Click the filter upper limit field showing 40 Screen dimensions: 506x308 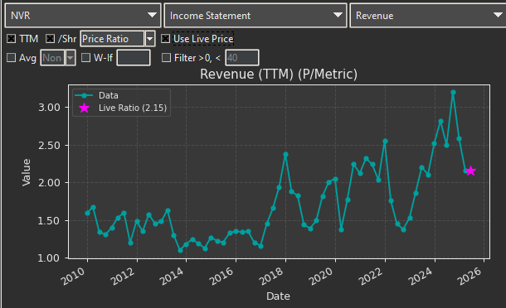pyautogui.click(x=242, y=58)
